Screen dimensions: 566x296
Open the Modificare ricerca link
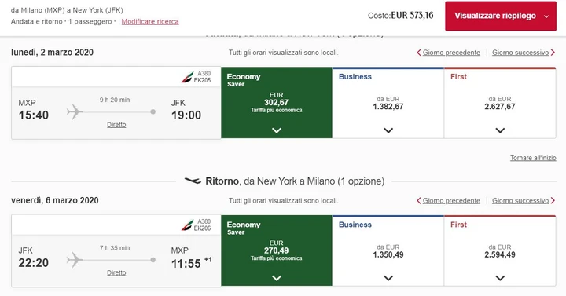tap(150, 22)
